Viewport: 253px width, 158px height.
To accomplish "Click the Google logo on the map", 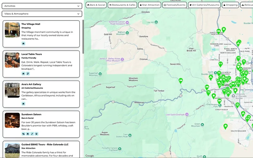I will (89, 156).
